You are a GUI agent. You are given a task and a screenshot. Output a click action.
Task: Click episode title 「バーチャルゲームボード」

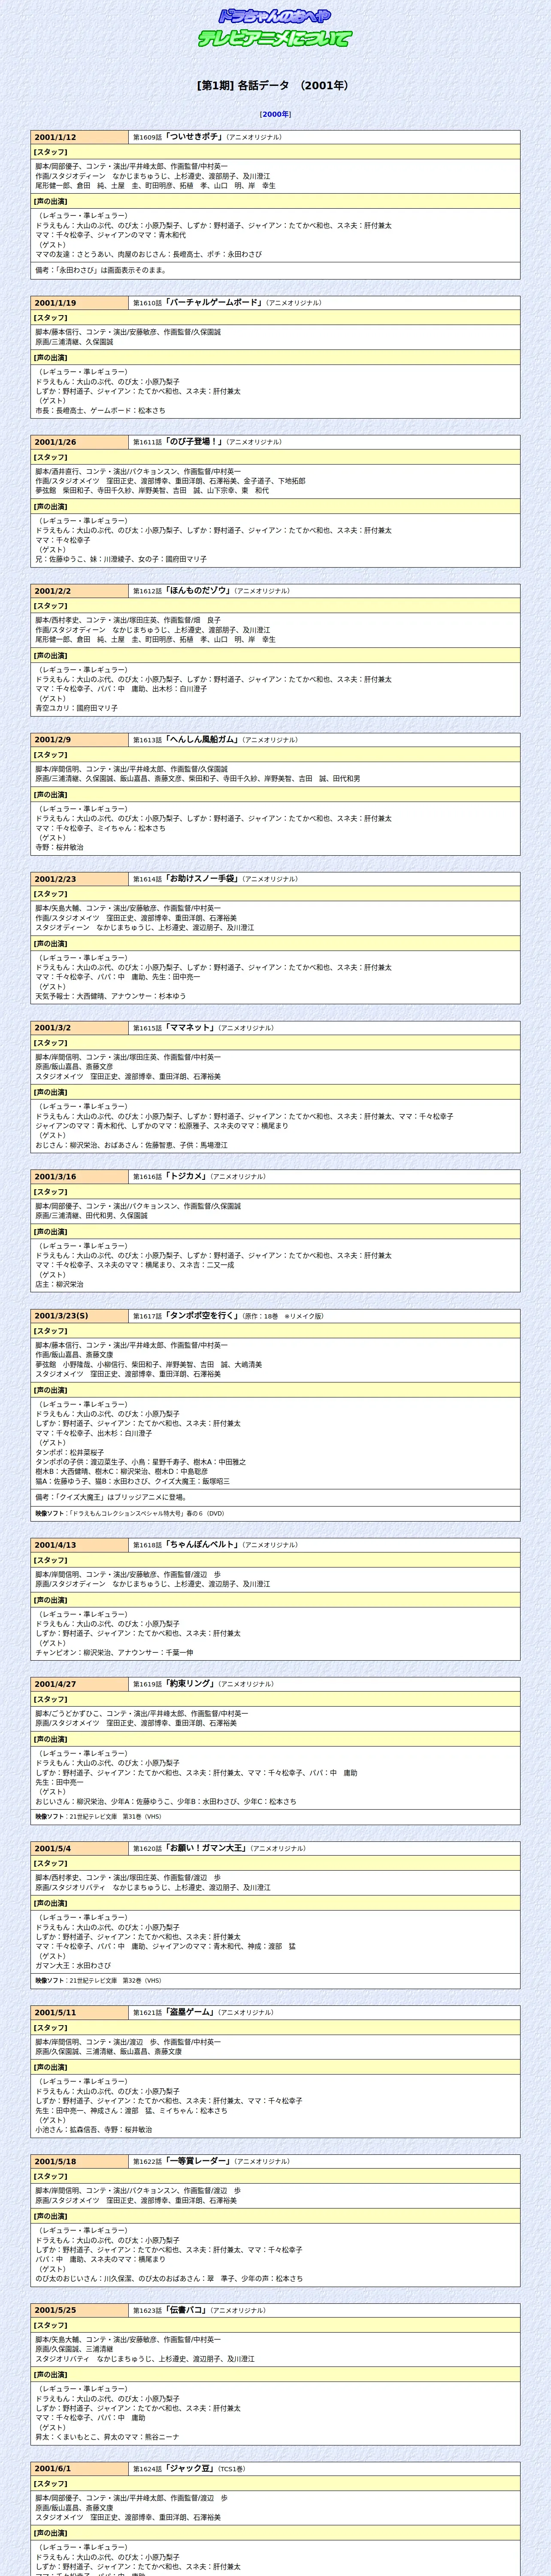click(213, 302)
